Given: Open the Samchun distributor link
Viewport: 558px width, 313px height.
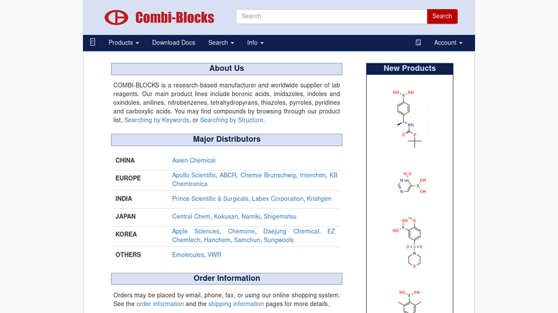Looking at the screenshot, I should pyautogui.click(x=247, y=240).
